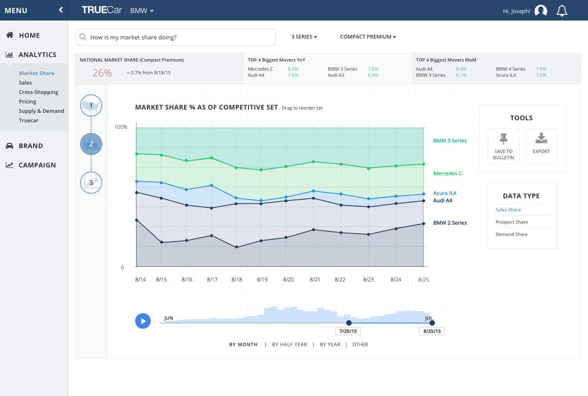Screen dimensions: 588x396
Task: Open the user profile avatar
Action: 541,11
